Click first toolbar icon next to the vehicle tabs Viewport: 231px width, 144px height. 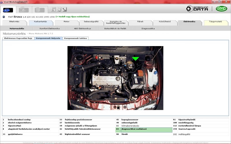click(53, 9)
